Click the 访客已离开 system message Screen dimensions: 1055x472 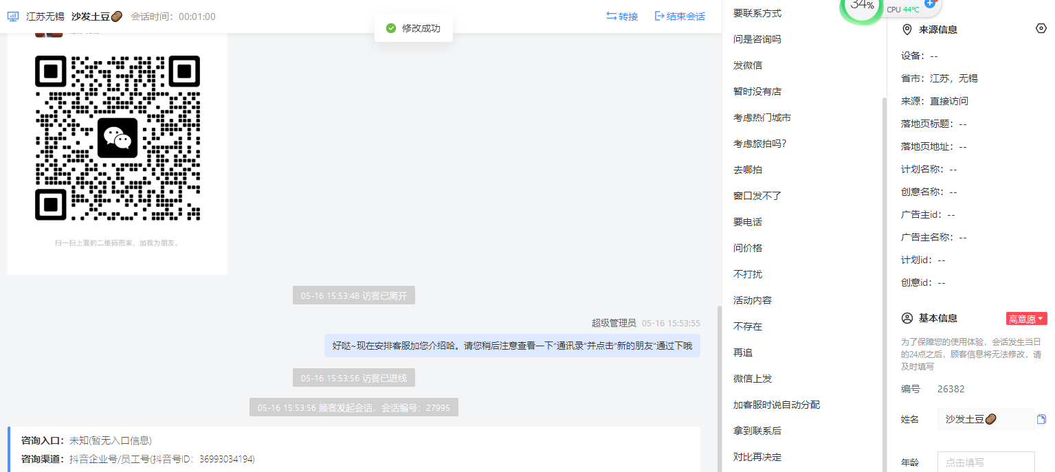click(x=354, y=296)
